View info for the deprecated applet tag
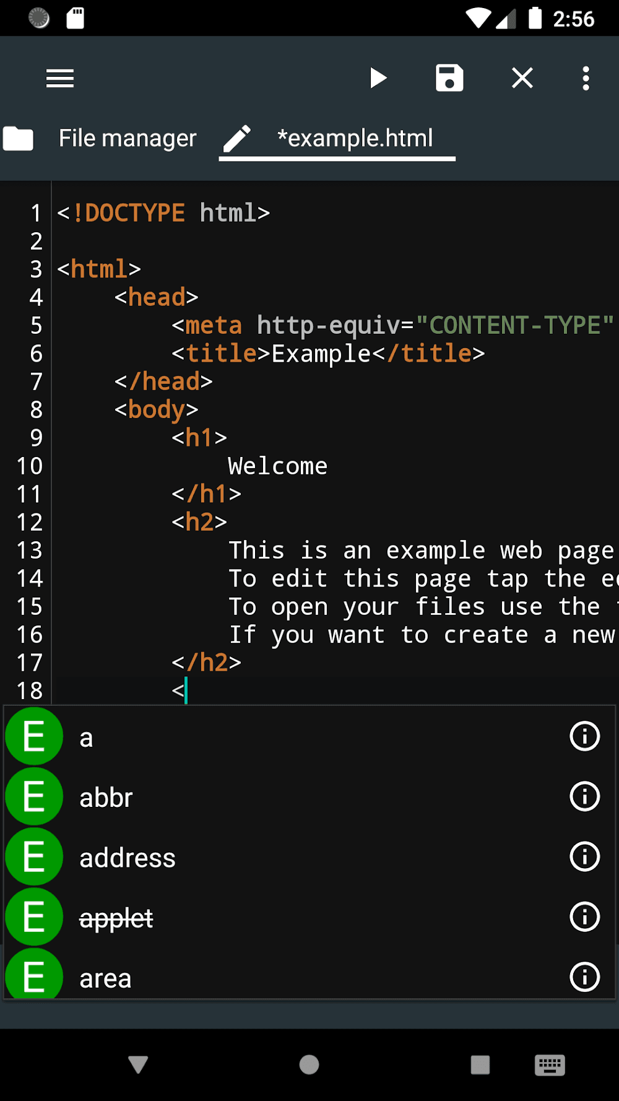The width and height of the screenshot is (619, 1101). click(584, 917)
